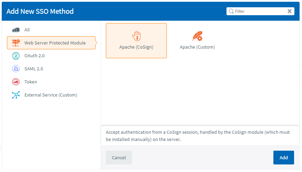
Task: Click the Web Server Protected Module icon
Action: coord(16,43)
